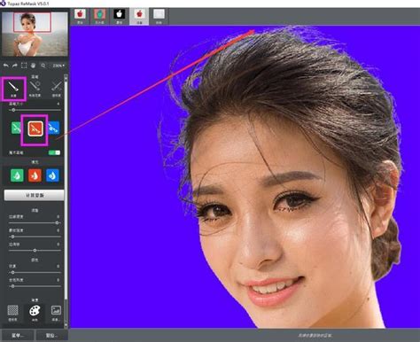This screenshot has width=420, height=342.
Task: Select the blue fill bucket
Action: (52, 175)
